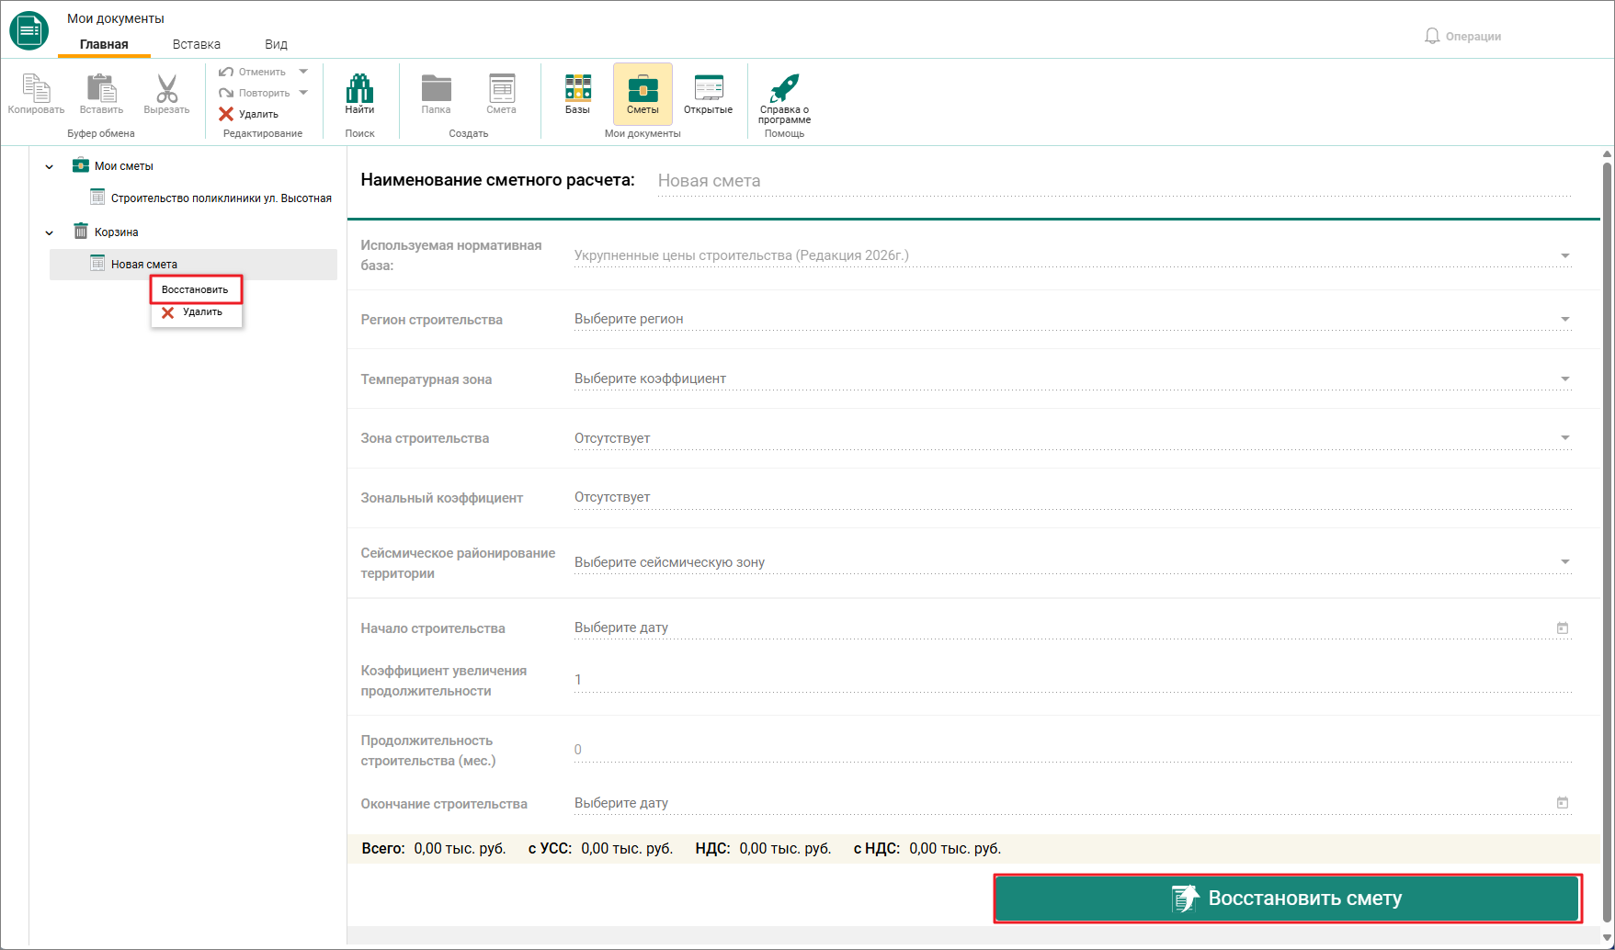1615x950 pixels.
Task: Create a new Папка (folder)
Action: tap(436, 94)
